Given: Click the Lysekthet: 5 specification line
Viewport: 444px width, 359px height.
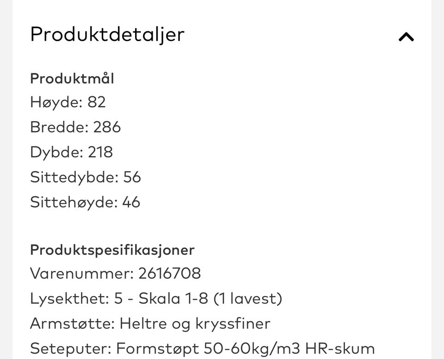Looking at the screenshot, I should click(x=156, y=299).
